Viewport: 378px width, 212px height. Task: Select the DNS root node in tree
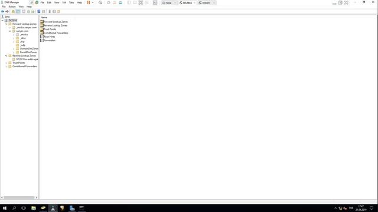point(8,17)
